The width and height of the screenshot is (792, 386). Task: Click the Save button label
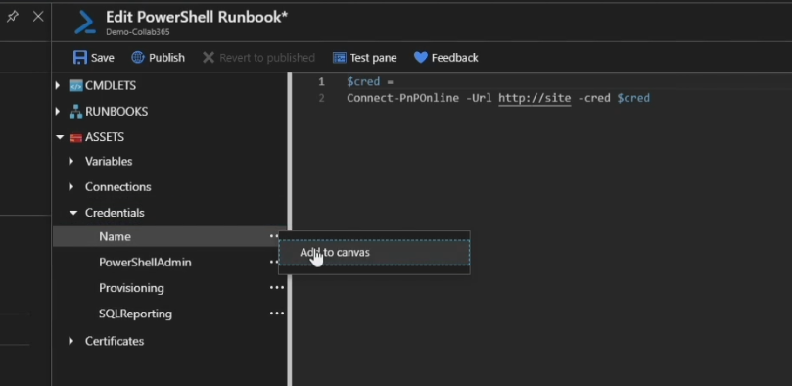point(103,58)
